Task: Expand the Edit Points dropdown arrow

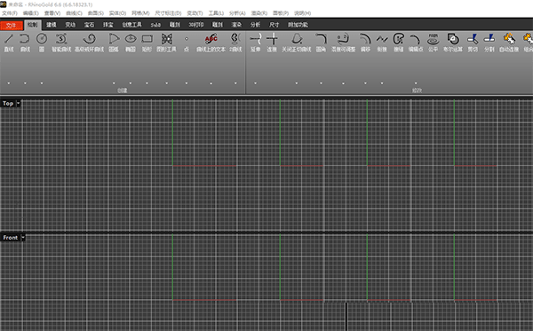Action: coord(416,83)
